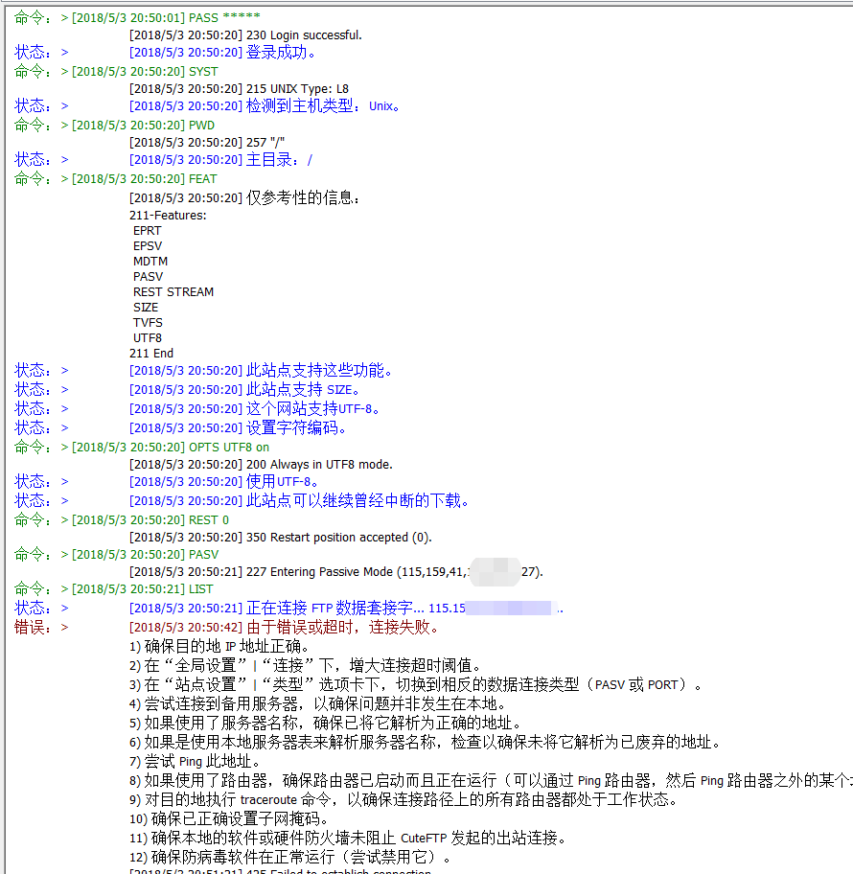Click the 'OPTS UTF8 on' command line

tap(142, 447)
